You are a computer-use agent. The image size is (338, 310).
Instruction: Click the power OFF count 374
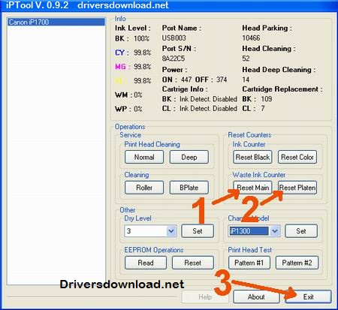[222, 80]
